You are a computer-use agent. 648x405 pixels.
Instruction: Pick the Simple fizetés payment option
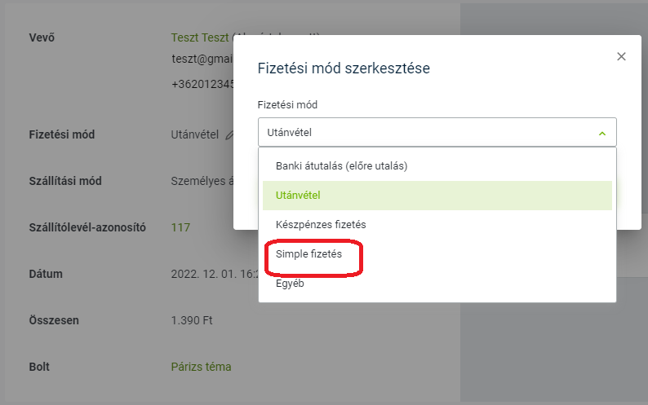(x=308, y=254)
